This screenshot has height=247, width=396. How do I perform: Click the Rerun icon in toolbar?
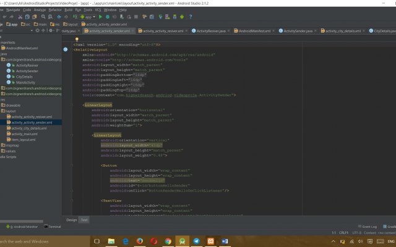[129, 17]
